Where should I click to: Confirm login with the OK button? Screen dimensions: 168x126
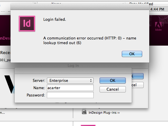[113, 80]
